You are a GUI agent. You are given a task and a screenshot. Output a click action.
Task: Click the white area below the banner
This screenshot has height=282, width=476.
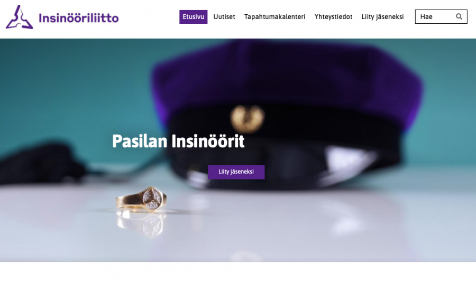tap(238, 272)
